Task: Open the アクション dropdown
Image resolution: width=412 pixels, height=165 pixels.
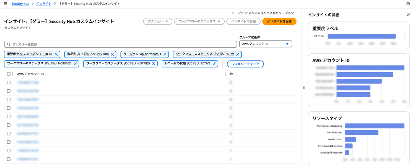Action: point(158,21)
